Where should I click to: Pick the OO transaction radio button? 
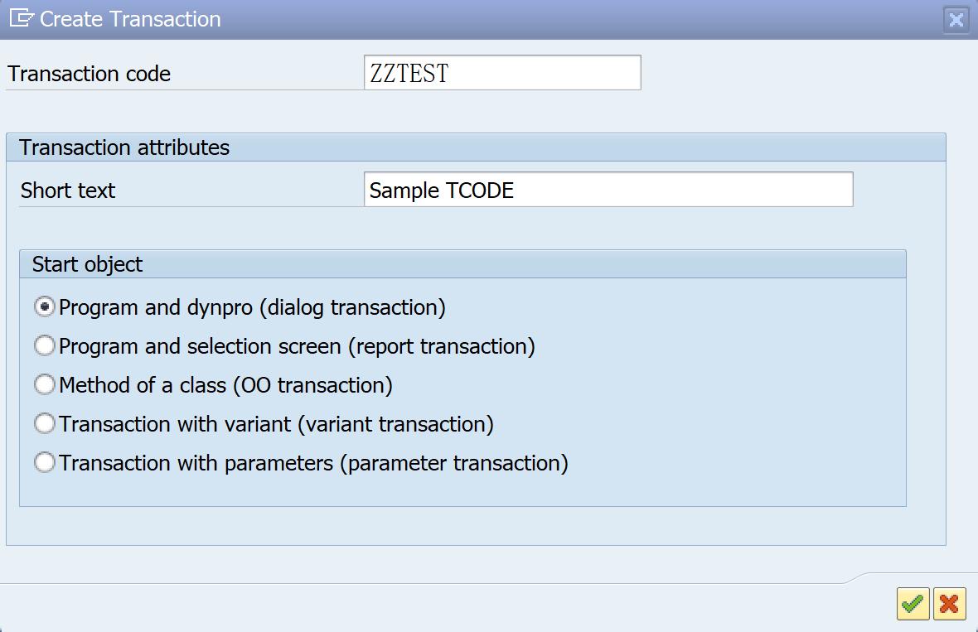[x=44, y=385]
